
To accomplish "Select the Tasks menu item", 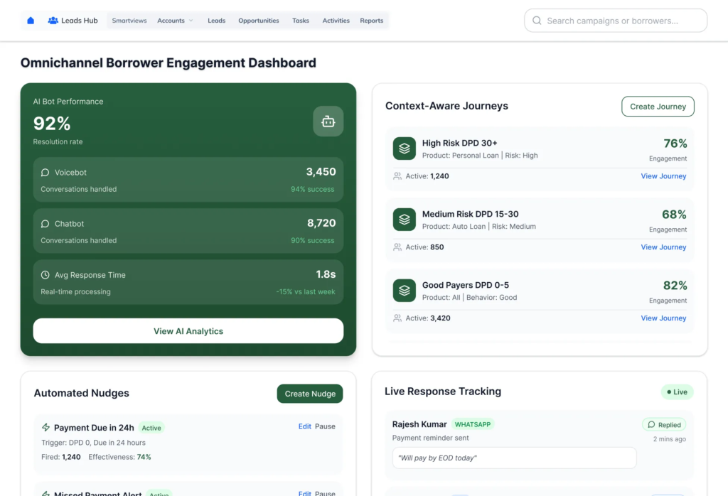I will click(x=301, y=21).
